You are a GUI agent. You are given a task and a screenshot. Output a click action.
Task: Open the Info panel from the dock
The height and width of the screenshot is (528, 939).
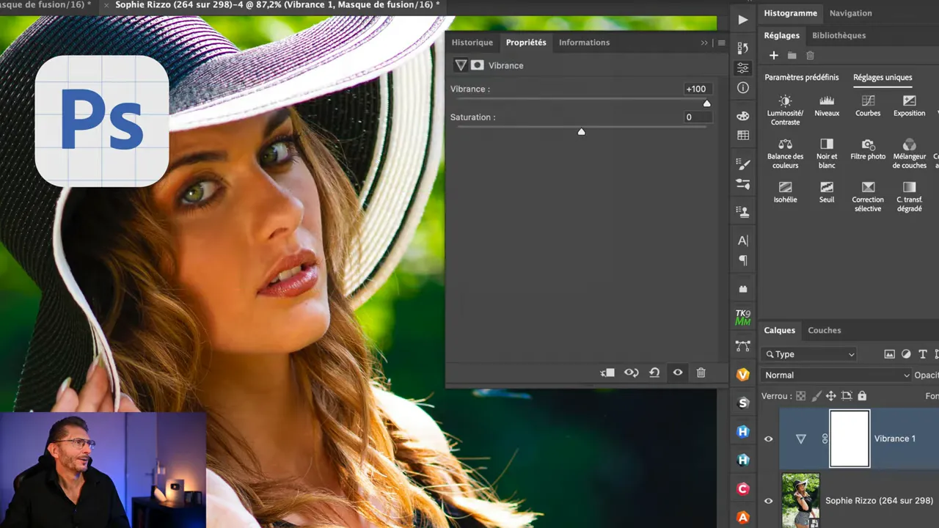pyautogui.click(x=743, y=88)
